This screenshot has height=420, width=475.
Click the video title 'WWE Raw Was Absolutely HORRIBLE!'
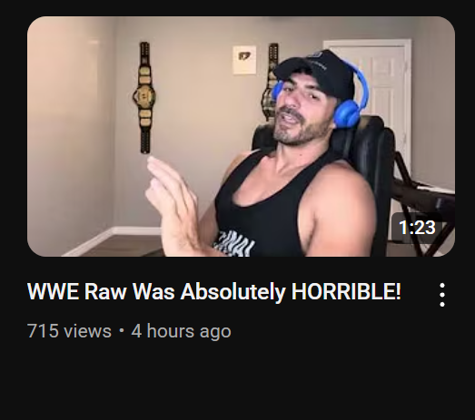point(213,292)
